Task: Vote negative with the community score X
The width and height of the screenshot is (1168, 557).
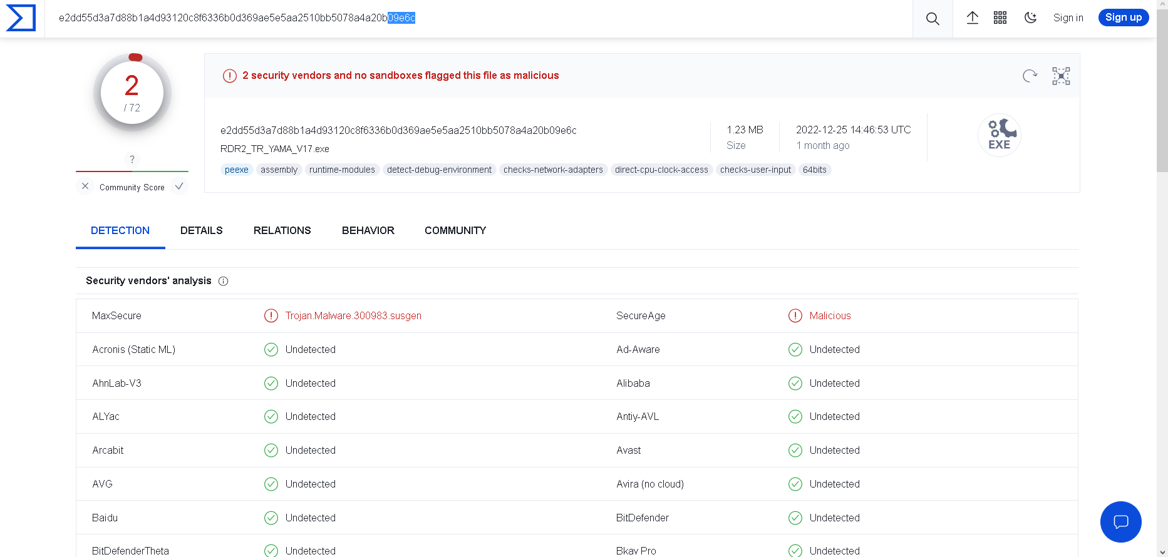Action: tap(85, 187)
